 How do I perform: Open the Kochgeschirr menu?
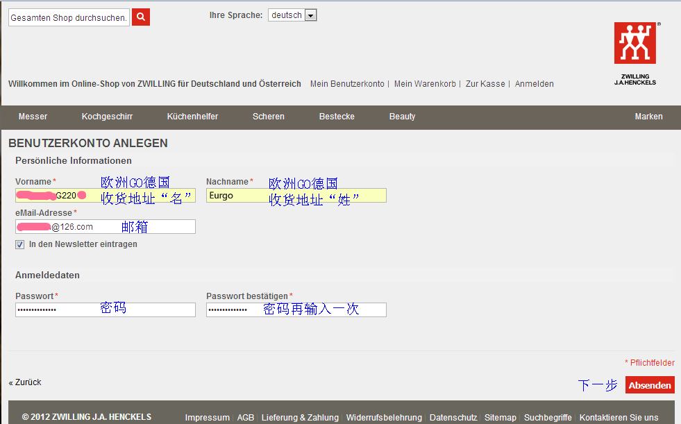pyautogui.click(x=107, y=117)
